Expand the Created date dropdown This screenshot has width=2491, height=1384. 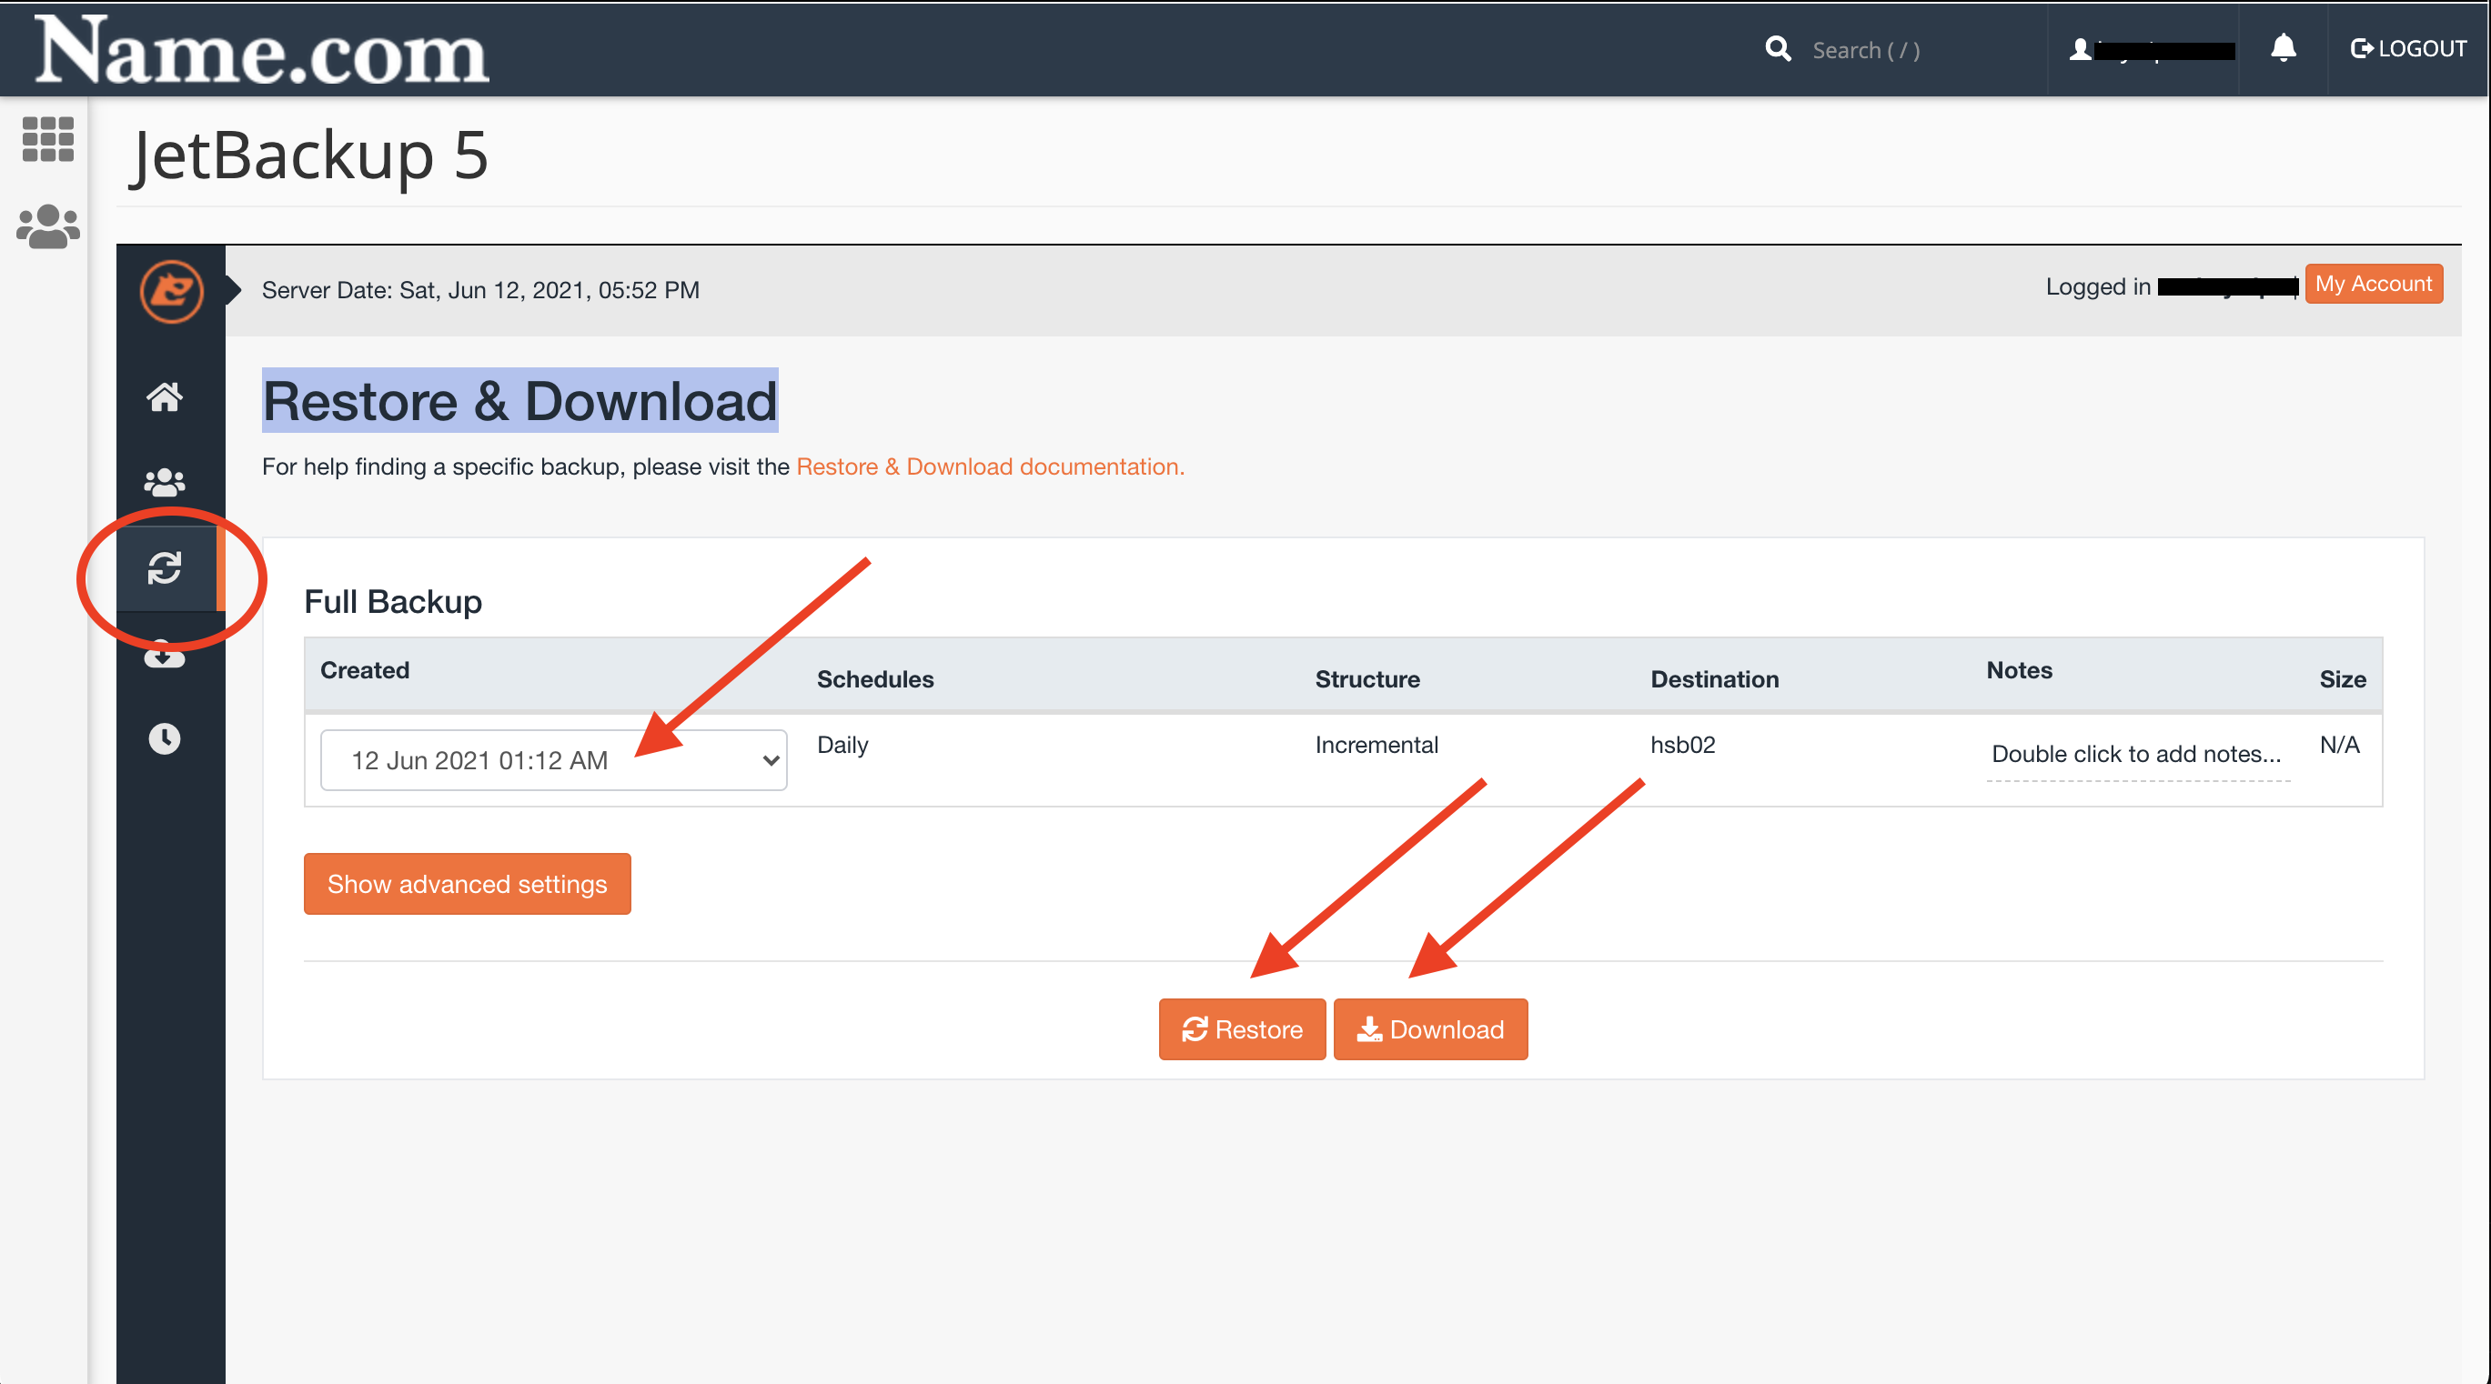pos(553,759)
